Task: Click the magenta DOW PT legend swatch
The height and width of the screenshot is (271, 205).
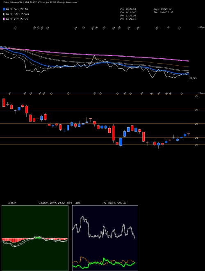Action: click(x=4, y=19)
